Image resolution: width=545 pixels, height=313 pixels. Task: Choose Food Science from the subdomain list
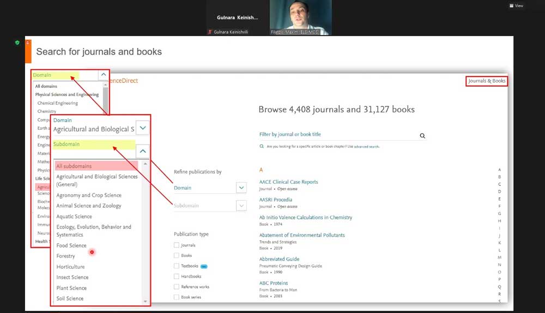point(71,245)
